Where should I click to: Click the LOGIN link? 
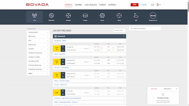point(144,5)
